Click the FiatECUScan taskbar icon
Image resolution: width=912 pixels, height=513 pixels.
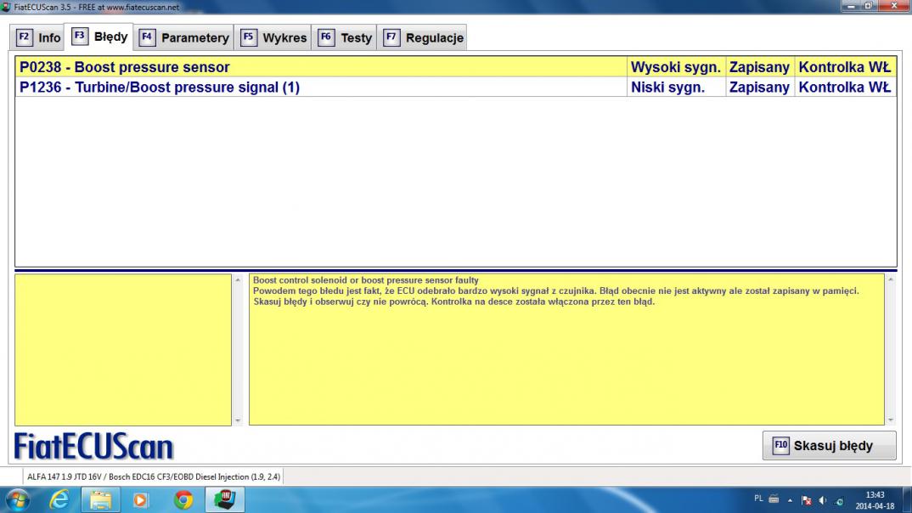point(224,500)
